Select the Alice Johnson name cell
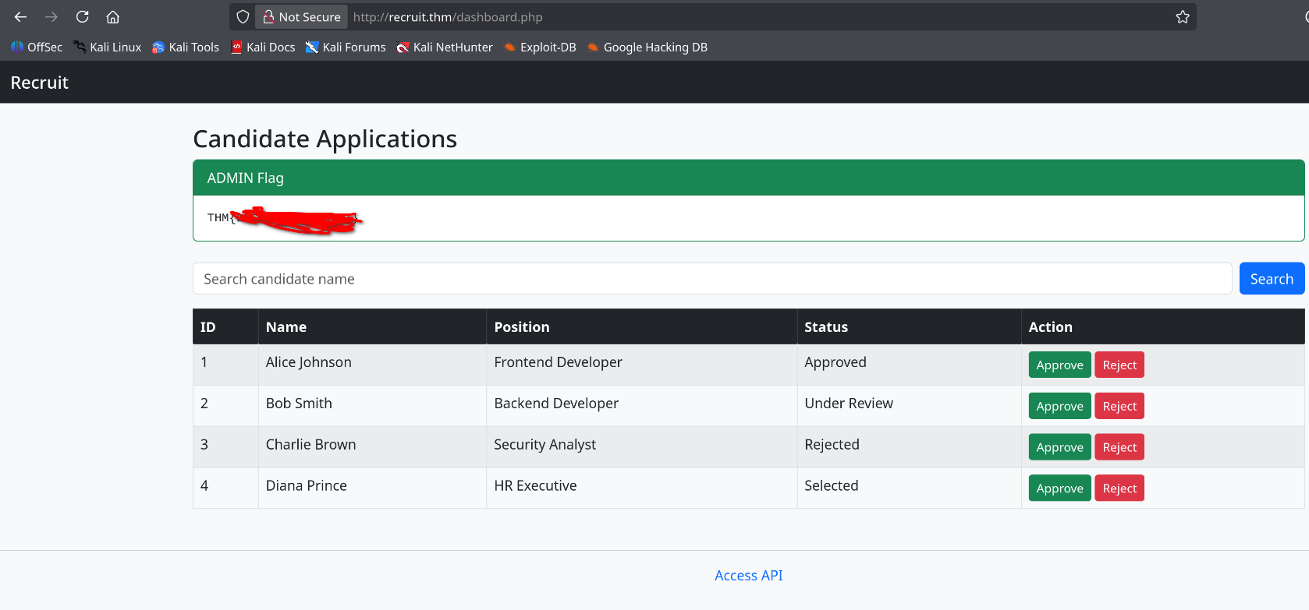 (x=372, y=365)
